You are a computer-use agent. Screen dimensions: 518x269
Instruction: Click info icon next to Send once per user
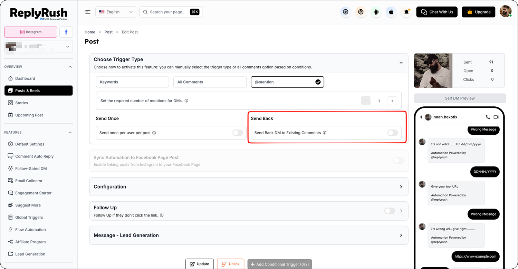pos(154,133)
